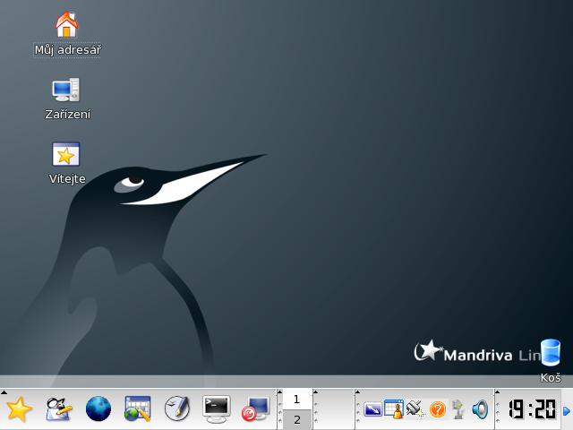The height and width of the screenshot is (430, 573).
Task: Open the calendar reminder bell tray icon
Action: coord(394,409)
